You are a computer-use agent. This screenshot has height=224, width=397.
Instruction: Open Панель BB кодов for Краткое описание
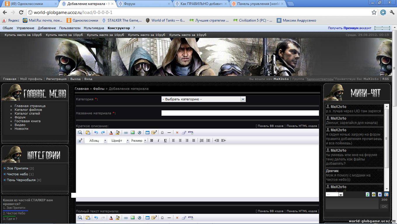click(270, 126)
